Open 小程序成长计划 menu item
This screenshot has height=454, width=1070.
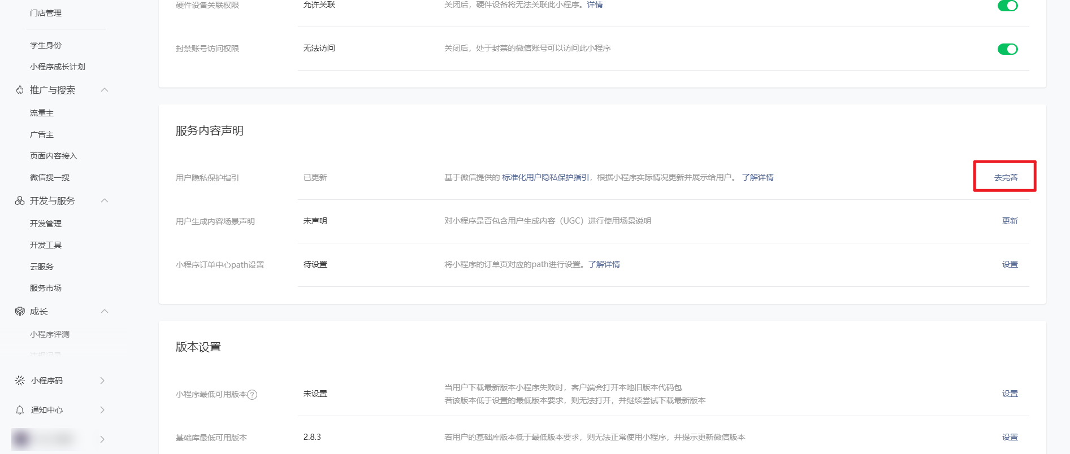point(58,67)
